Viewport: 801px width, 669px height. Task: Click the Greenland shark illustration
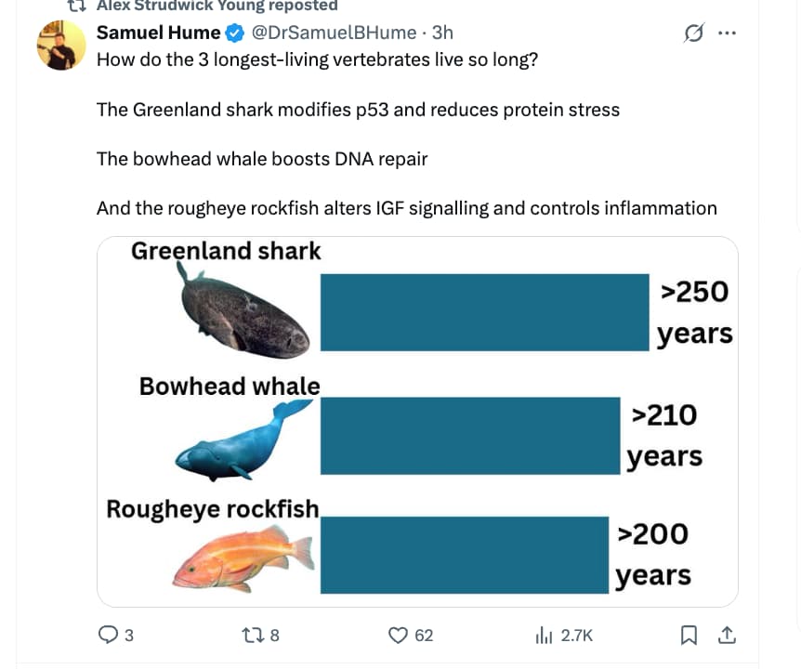tap(243, 311)
